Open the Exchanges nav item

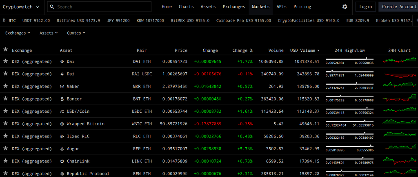[x=234, y=7]
